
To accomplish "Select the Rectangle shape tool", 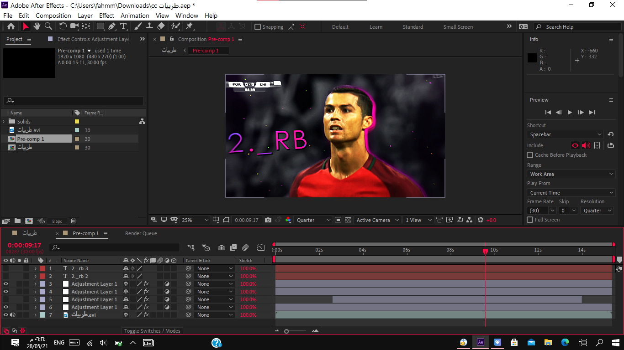I will pos(100,26).
